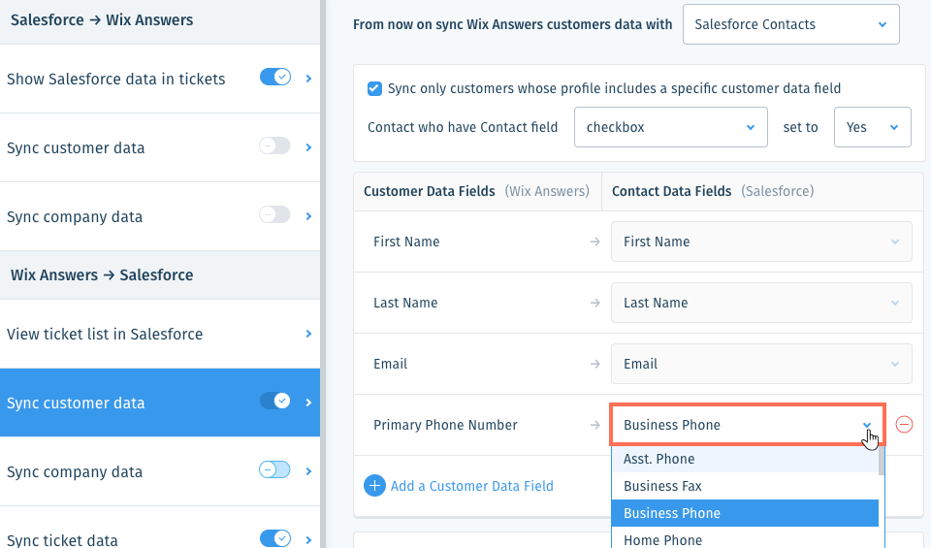Click the blue plus icon to add field
The image size is (931, 548).
coord(374,486)
